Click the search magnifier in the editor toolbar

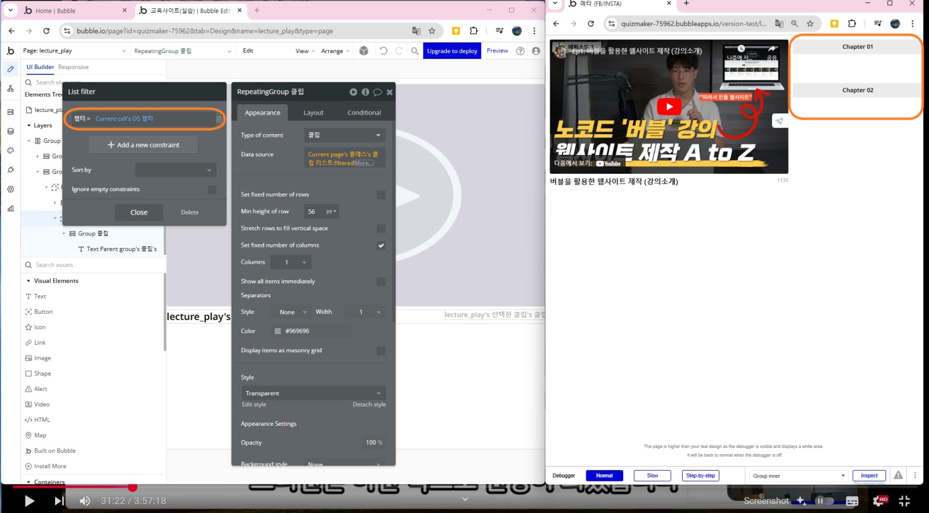[x=415, y=51]
